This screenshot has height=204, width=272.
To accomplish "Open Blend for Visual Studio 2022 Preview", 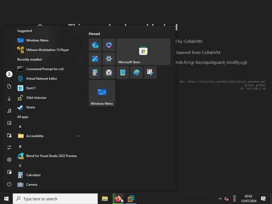I will click(x=49, y=156).
